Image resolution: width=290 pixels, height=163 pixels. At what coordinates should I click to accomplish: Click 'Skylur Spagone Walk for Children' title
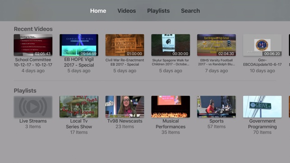coord(170,62)
